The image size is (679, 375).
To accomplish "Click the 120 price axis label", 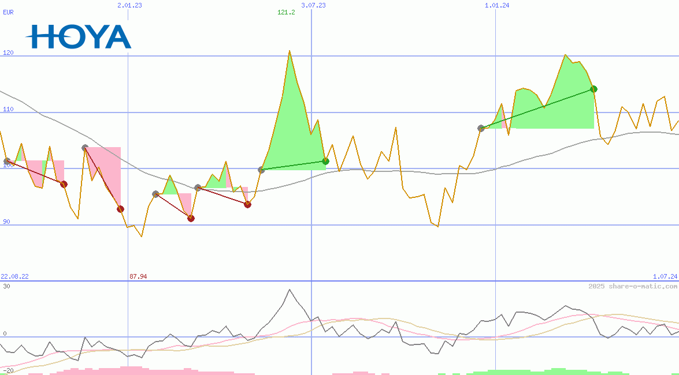I will click(x=8, y=52).
